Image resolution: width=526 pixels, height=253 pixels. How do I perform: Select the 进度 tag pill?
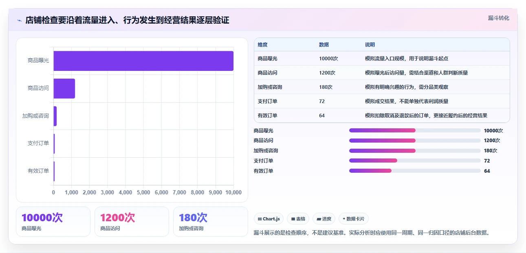(x=324, y=219)
